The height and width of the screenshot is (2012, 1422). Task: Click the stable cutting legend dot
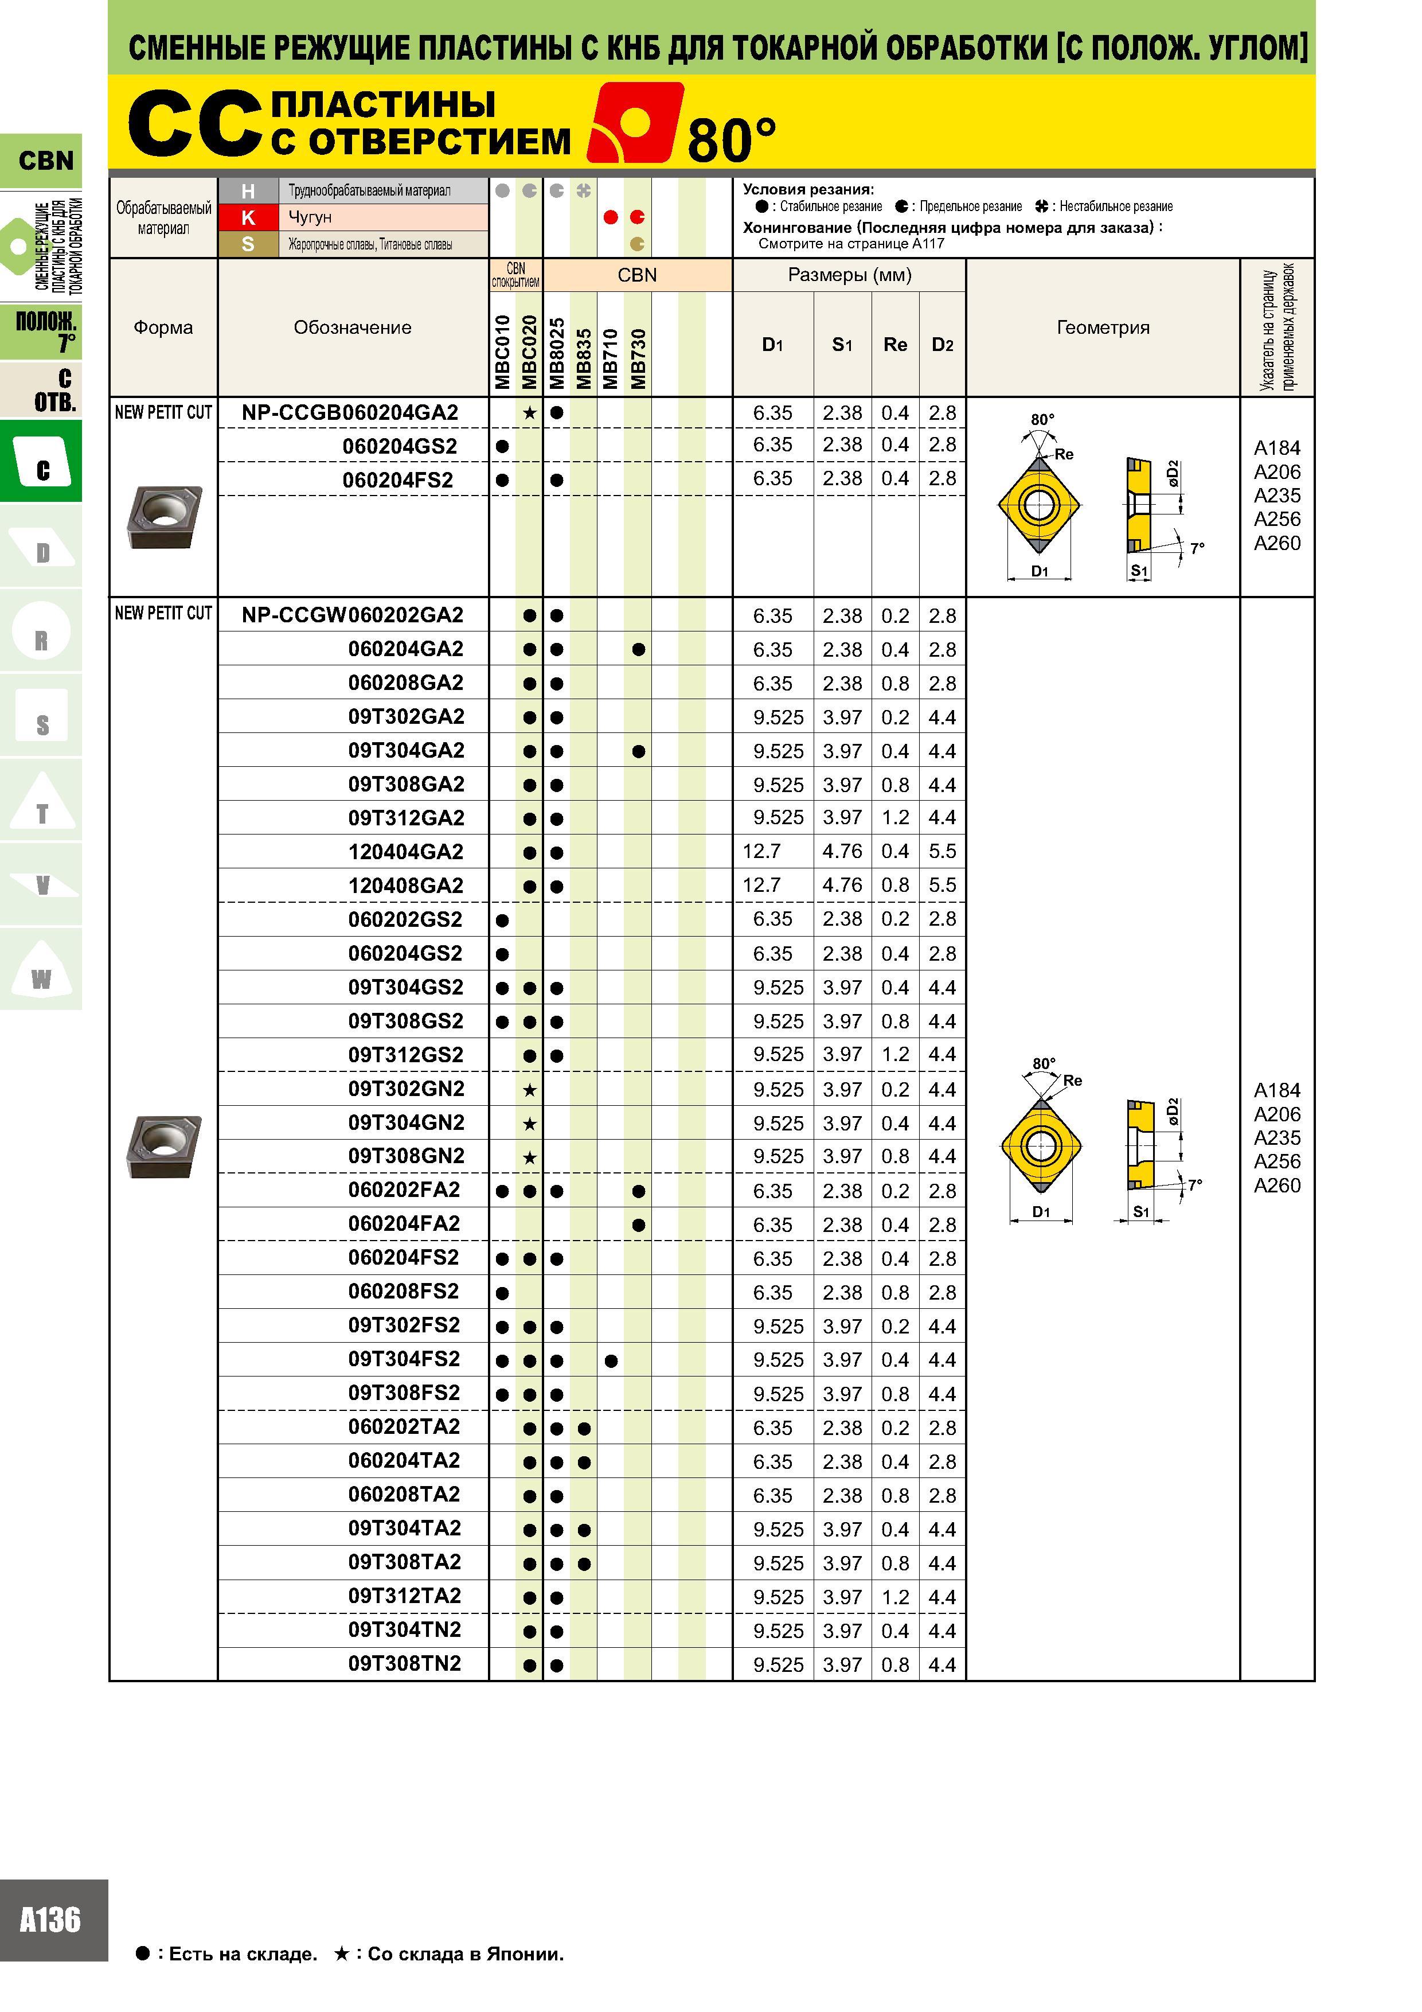pyautogui.click(x=761, y=207)
